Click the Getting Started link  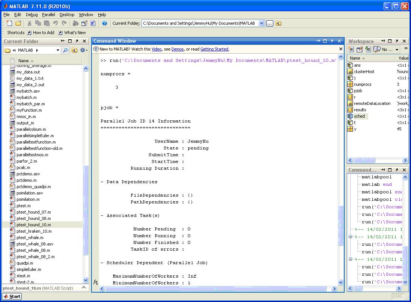(214, 49)
